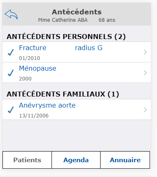Click the Antécédents familiaux (1) header
The height and width of the screenshot is (177, 157).
coord(63,94)
